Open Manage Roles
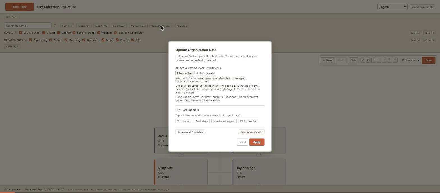Image resolution: width=440 pixels, height=193 pixels. coord(138,26)
